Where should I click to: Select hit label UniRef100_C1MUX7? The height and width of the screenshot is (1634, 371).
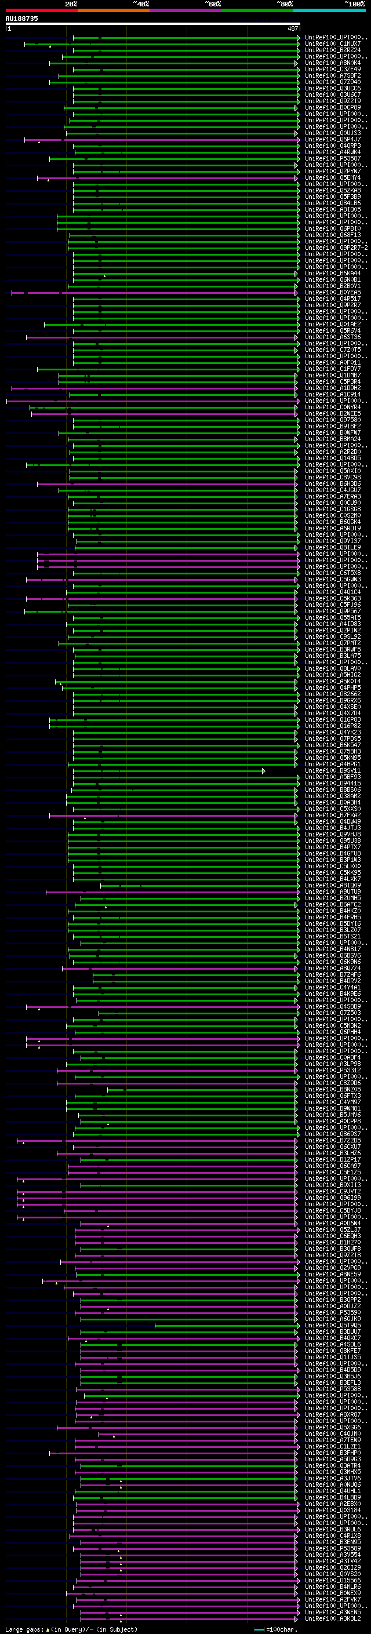point(333,45)
